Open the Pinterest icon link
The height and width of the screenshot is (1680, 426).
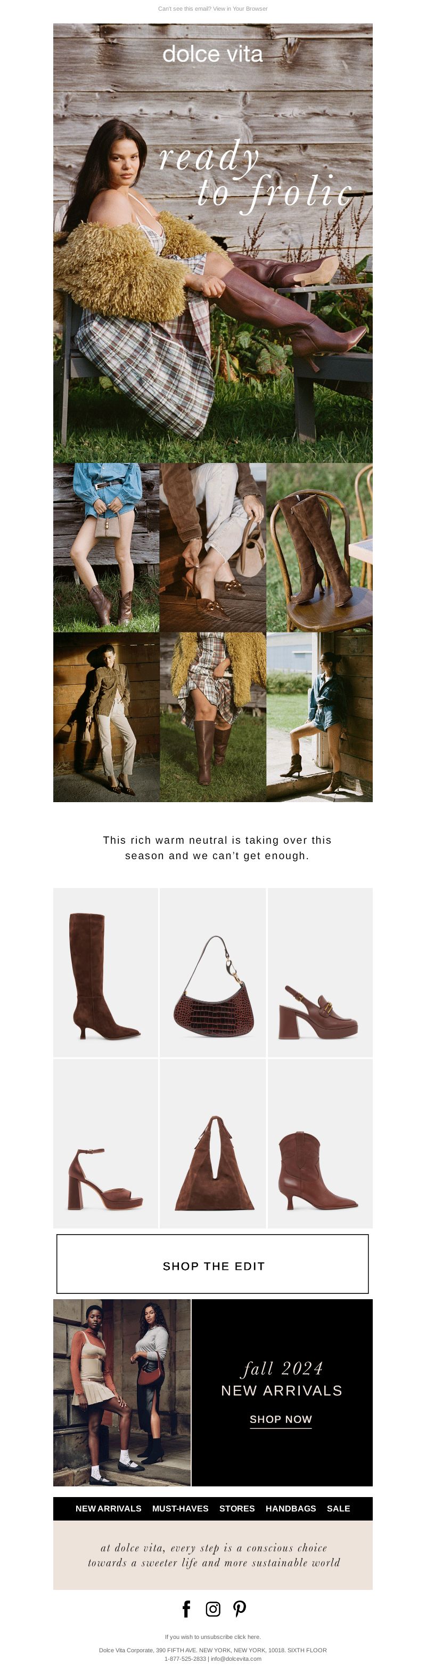pyautogui.click(x=240, y=1609)
